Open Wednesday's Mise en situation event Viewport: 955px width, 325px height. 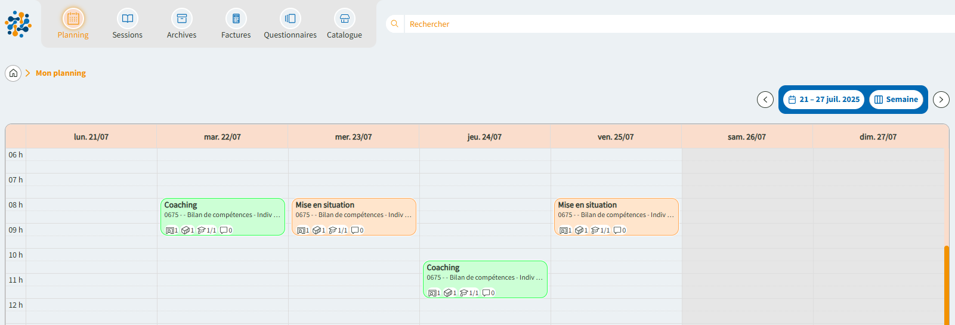point(353,215)
